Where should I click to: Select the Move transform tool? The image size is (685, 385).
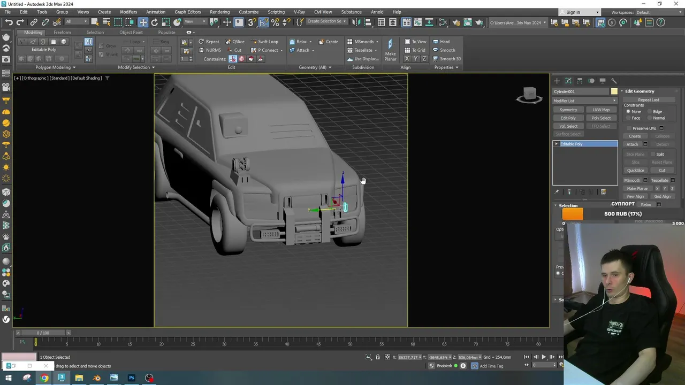pyautogui.click(x=143, y=22)
